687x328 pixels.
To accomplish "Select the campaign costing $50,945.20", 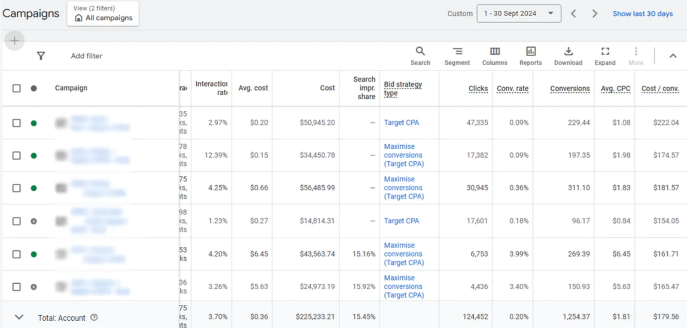I will [x=16, y=123].
